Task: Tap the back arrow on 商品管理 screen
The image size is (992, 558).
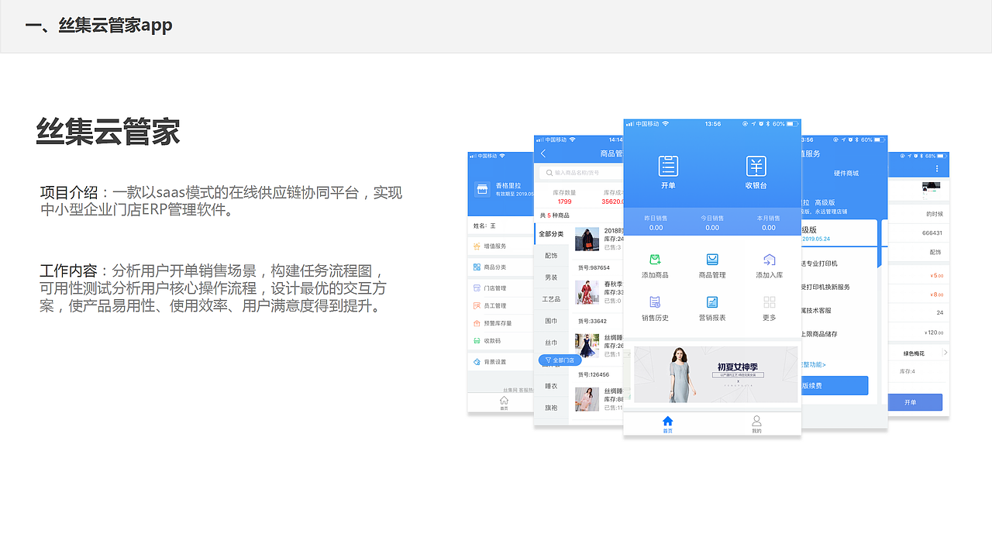Action: (x=543, y=153)
